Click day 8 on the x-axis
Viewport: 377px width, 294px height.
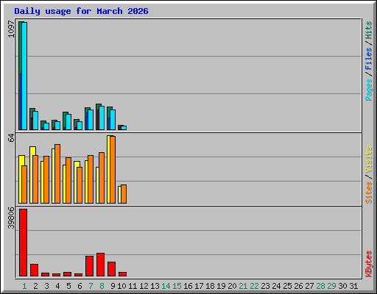pyautogui.click(x=102, y=286)
